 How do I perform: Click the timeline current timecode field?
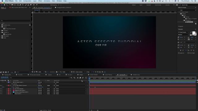[x=5, y=77]
